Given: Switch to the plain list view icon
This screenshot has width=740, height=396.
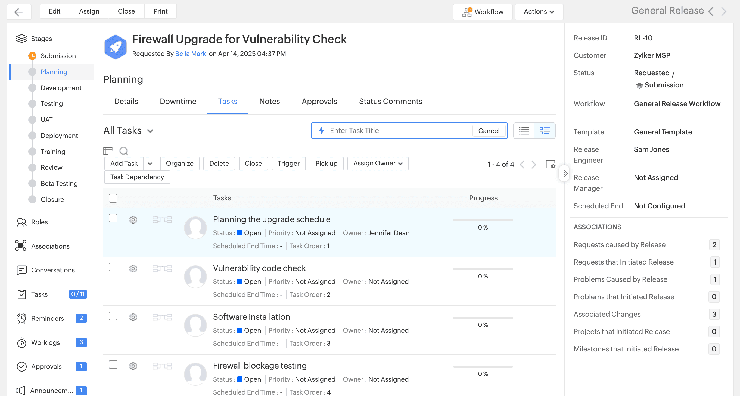Looking at the screenshot, I should click(x=524, y=131).
